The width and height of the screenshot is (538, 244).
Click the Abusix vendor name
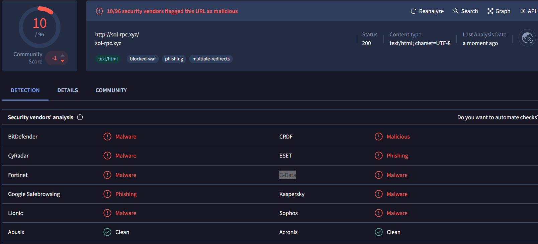(x=16, y=232)
